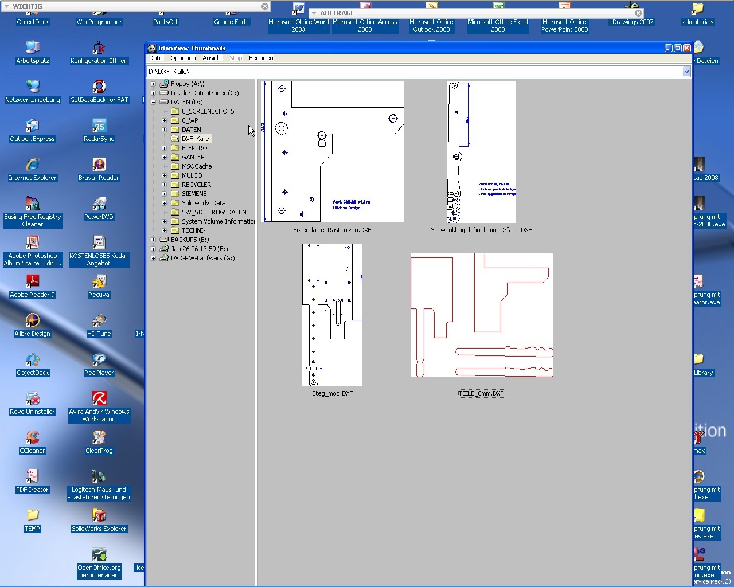Click the Brava! Reader desktop icon
This screenshot has height=587, width=734.
pos(99,165)
